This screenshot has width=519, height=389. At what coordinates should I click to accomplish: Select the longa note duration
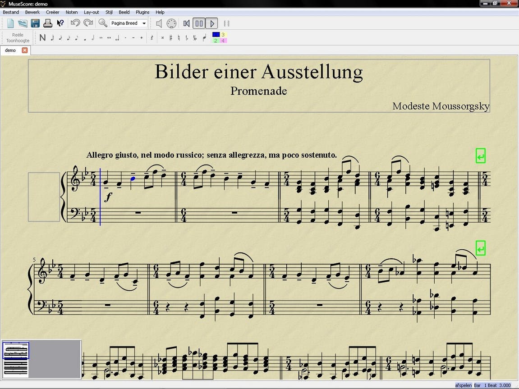tap(117, 38)
